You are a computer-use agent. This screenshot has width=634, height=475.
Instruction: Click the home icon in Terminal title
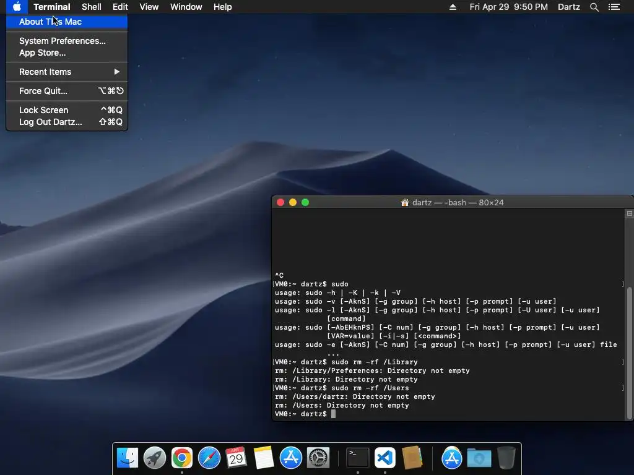405,202
